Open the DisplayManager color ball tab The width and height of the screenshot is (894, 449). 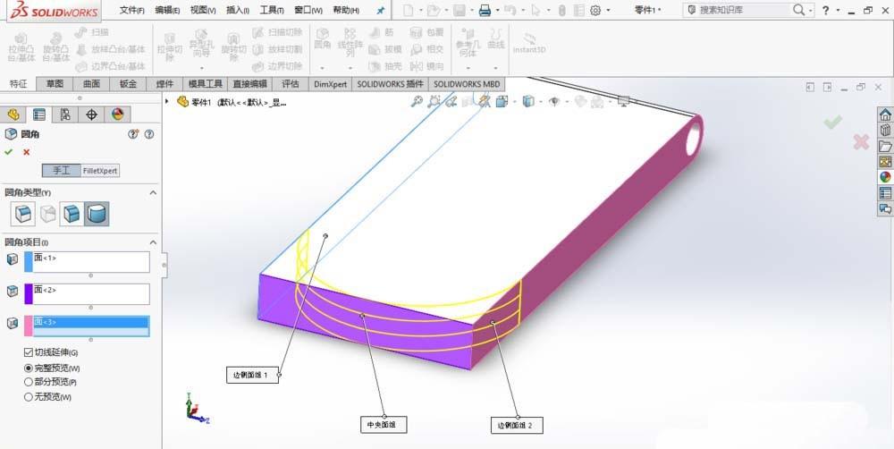[x=117, y=114]
